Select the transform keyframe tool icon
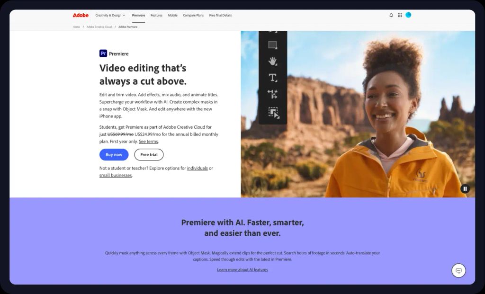Screen dimensions: 485x294 point(272,94)
